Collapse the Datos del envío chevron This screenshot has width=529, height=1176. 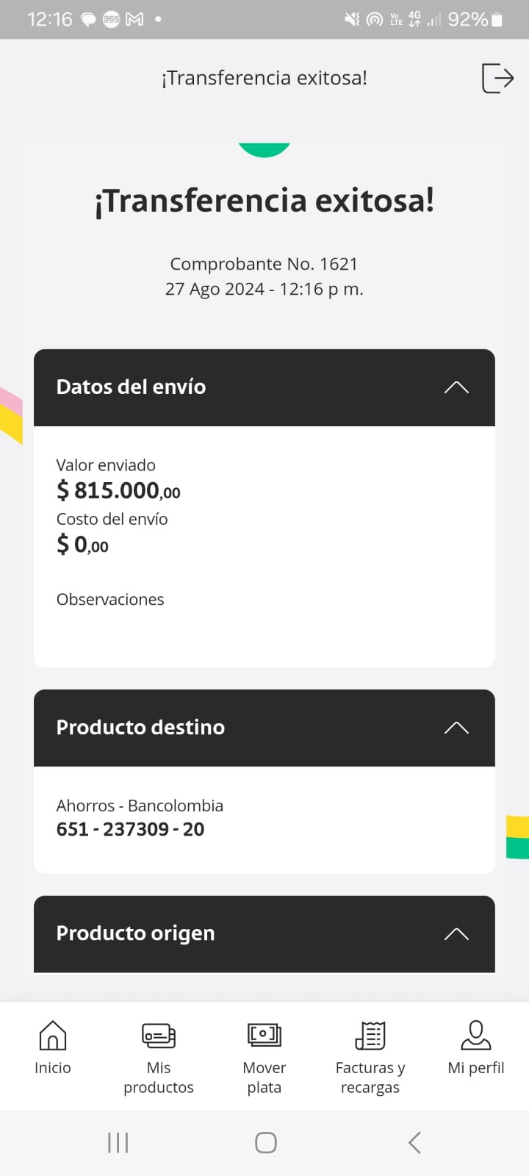coord(456,387)
